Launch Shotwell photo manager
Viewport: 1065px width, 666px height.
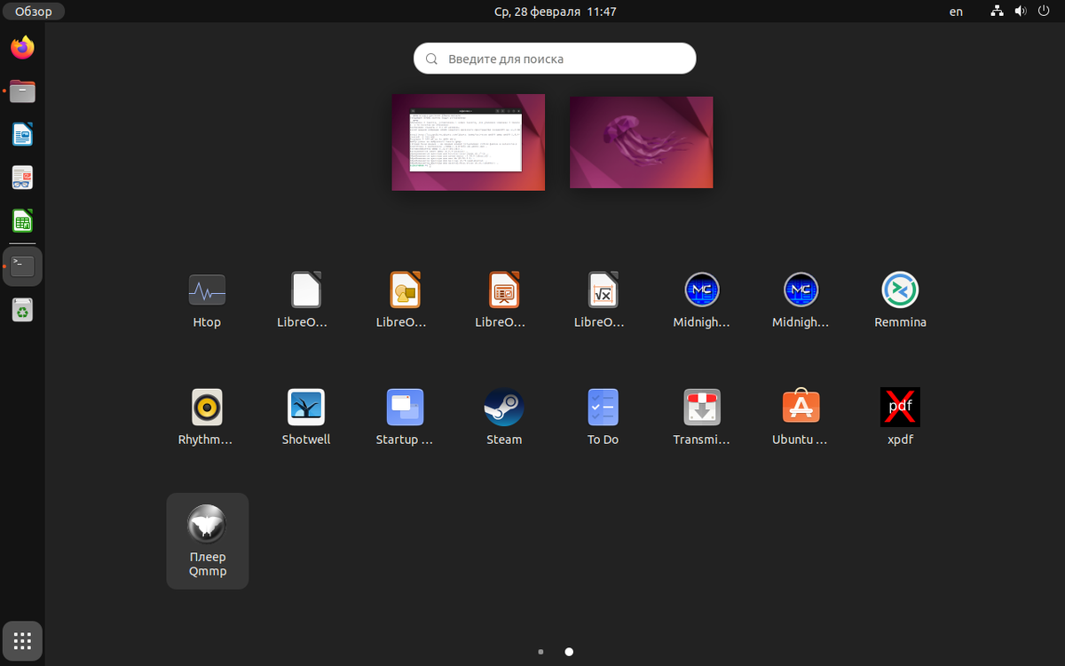[x=306, y=418]
